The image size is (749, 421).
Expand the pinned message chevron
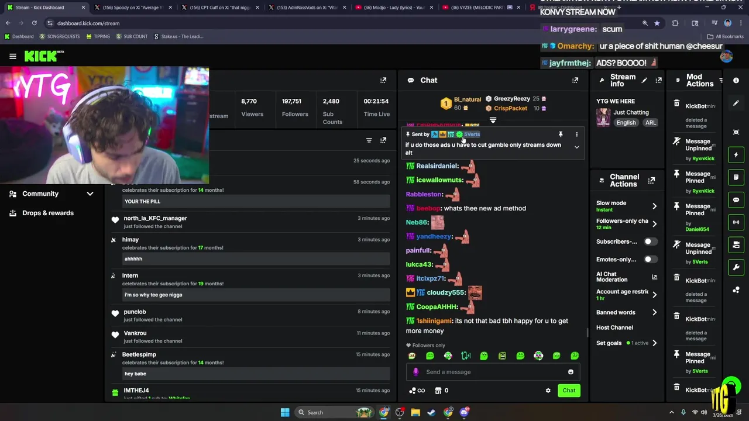pos(576,147)
